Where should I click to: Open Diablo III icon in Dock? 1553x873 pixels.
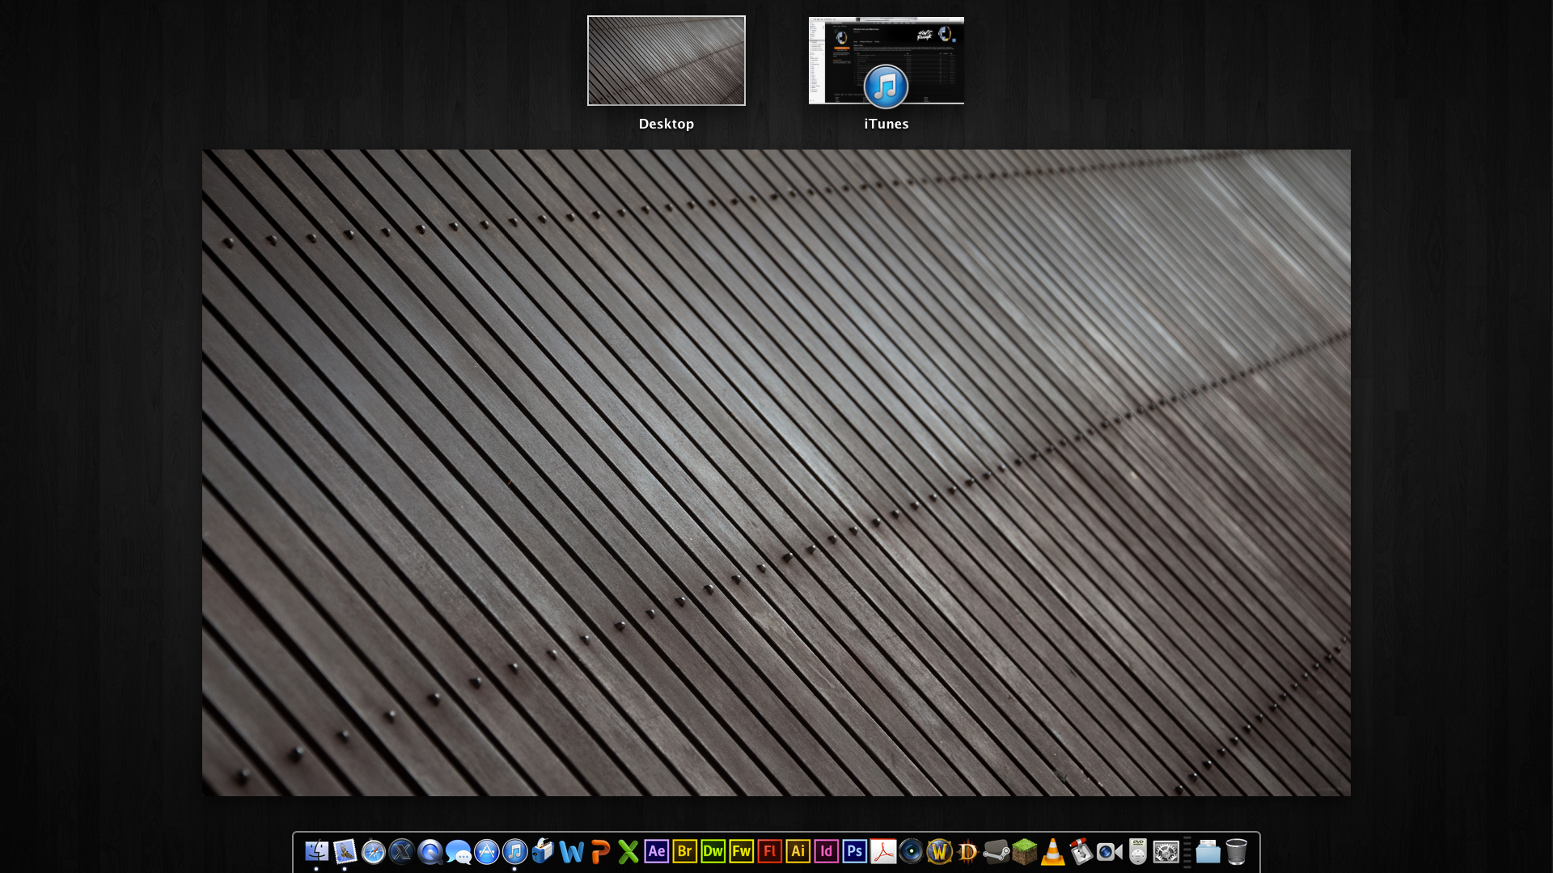(x=967, y=851)
